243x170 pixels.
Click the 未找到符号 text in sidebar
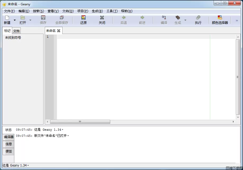point(13,38)
